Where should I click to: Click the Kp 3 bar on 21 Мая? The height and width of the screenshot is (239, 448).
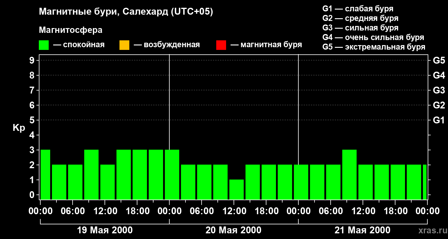(x=349, y=174)
